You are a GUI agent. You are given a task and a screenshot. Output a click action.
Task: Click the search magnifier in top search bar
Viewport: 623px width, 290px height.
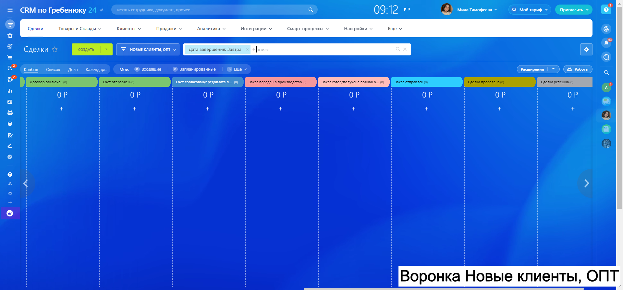(311, 10)
